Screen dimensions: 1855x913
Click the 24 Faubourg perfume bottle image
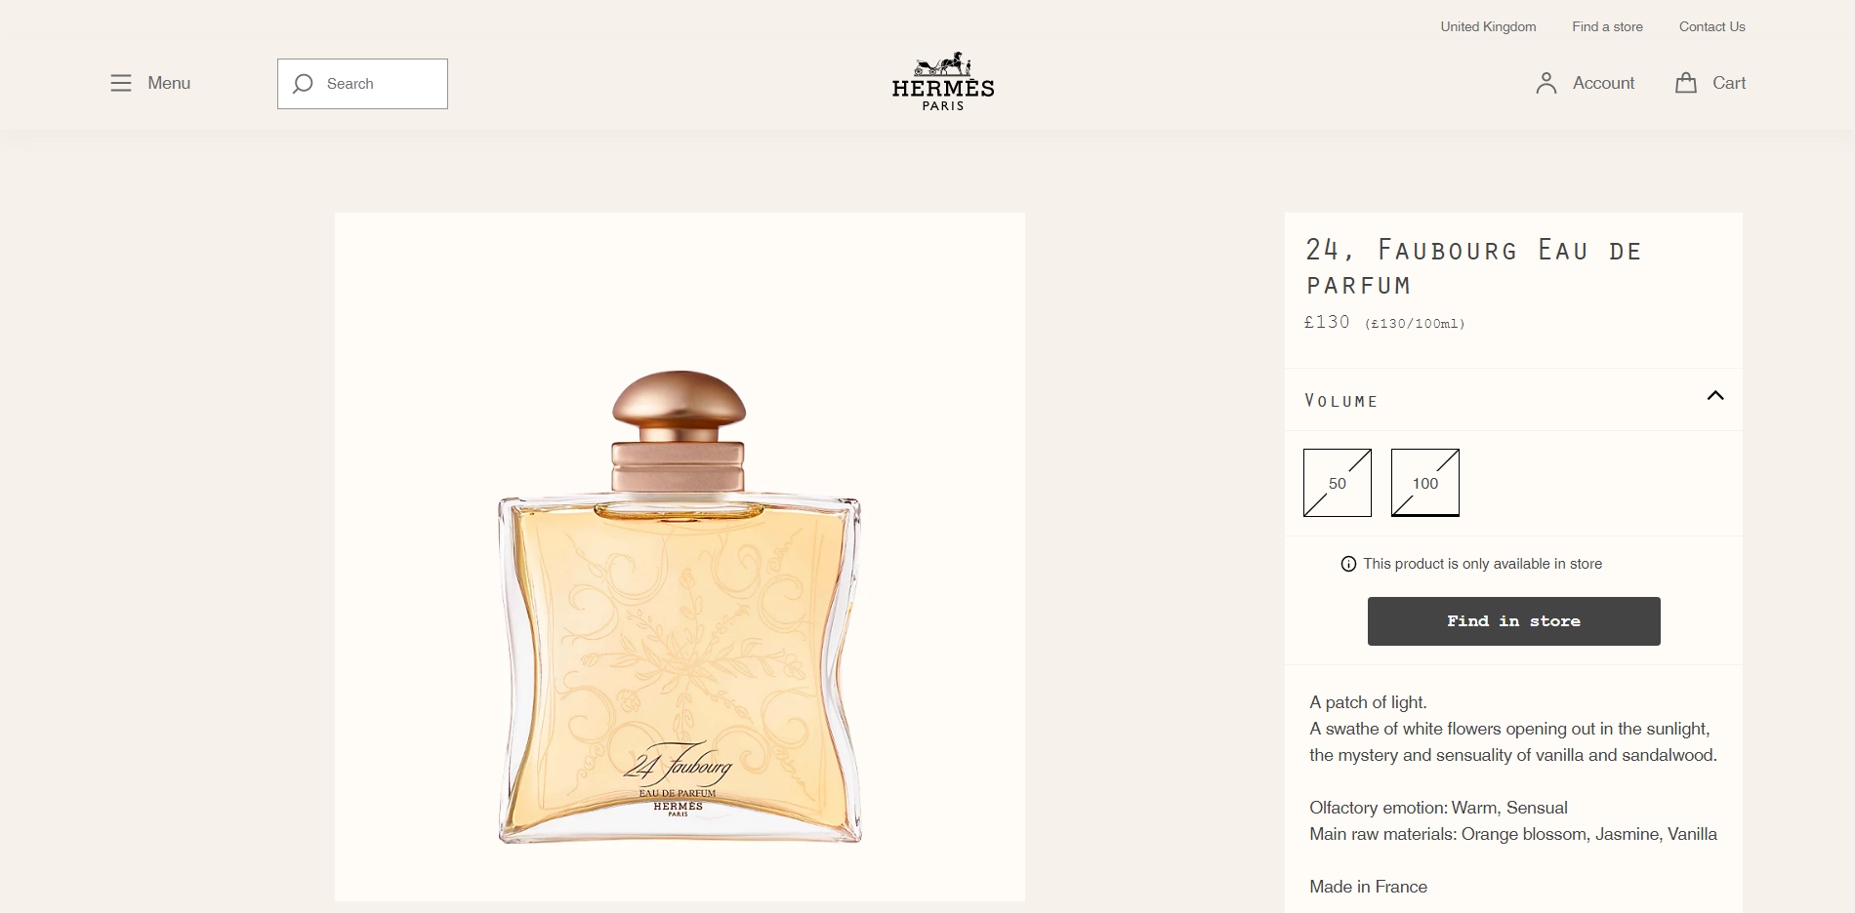pyautogui.click(x=680, y=607)
